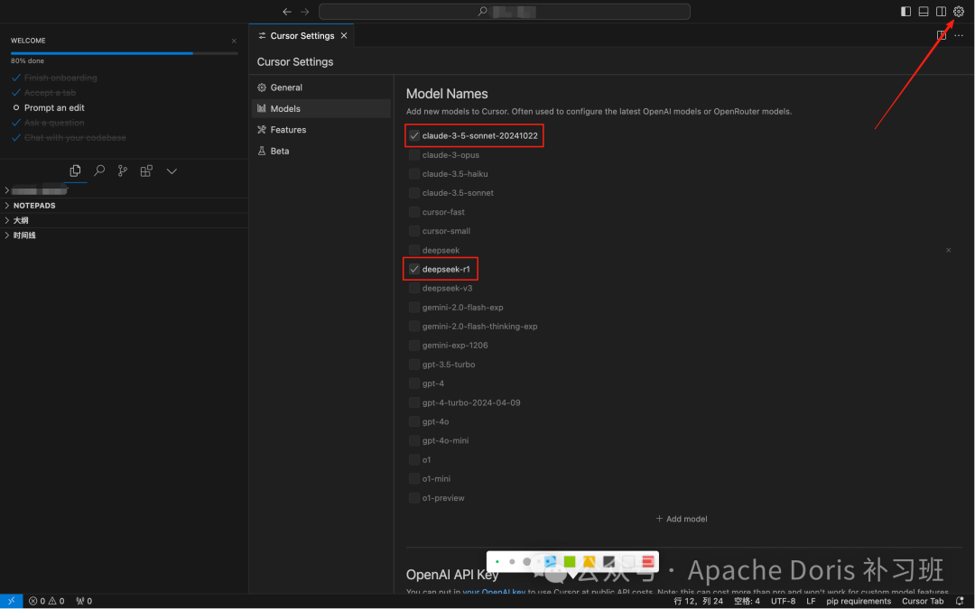Image resolution: width=975 pixels, height=609 pixels.
Task: Enable the claude-3-opus model
Action: pos(414,155)
